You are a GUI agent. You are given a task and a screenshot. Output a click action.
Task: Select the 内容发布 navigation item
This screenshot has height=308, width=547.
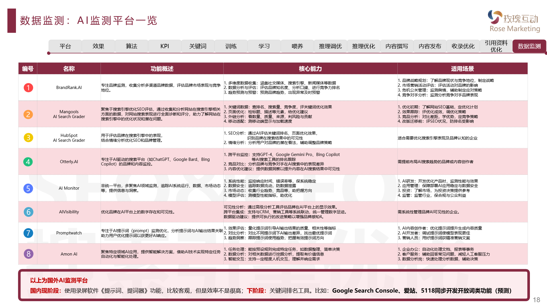point(430,46)
